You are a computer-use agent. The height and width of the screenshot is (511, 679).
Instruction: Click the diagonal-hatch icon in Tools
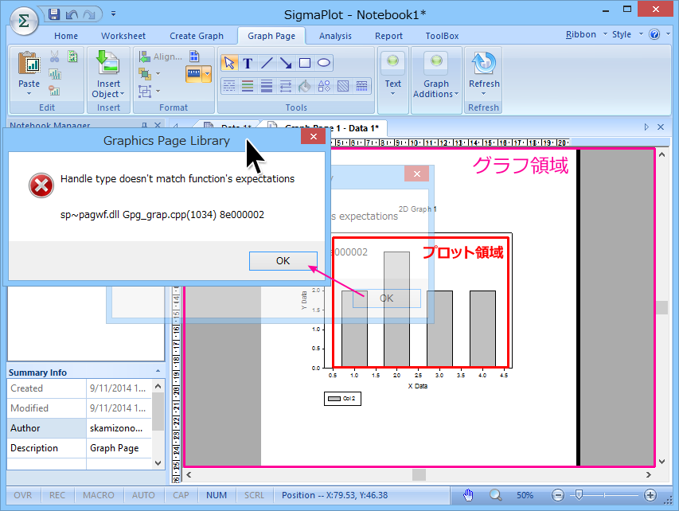[343, 86]
